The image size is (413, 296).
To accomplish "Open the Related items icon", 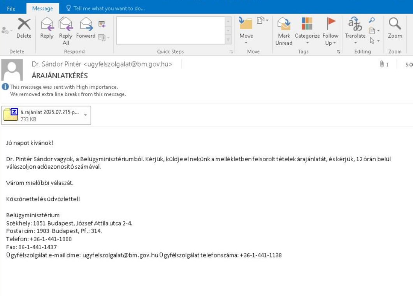I will click(x=374, y=31).
